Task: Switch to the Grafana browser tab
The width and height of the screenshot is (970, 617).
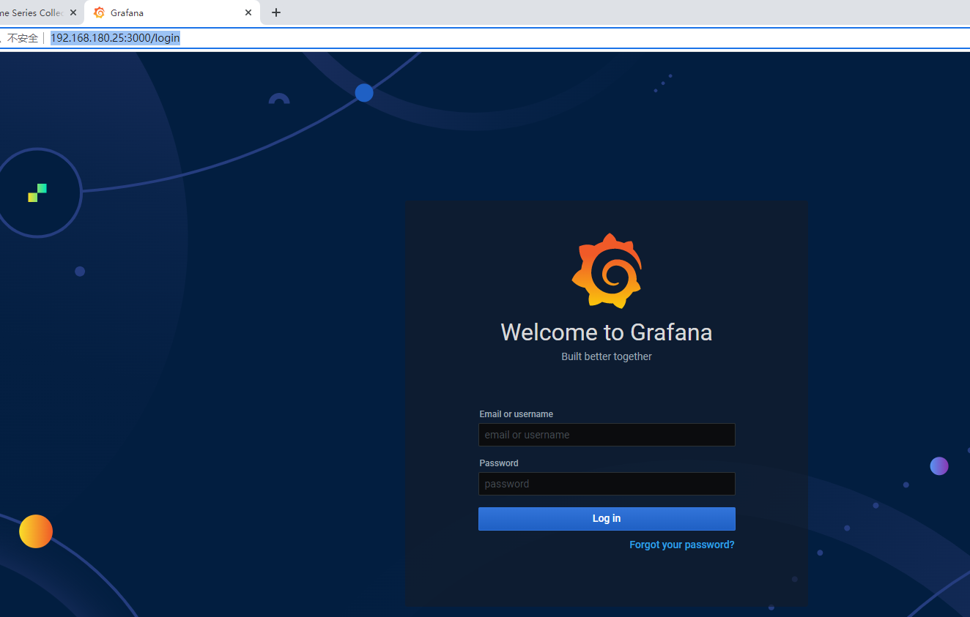Action: (172, 13)
